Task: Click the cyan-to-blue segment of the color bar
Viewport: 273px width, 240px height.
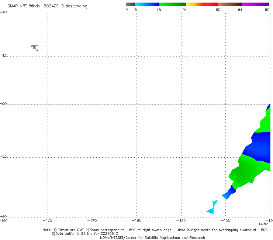Action: pyautogui.click(x=147, y=4)
